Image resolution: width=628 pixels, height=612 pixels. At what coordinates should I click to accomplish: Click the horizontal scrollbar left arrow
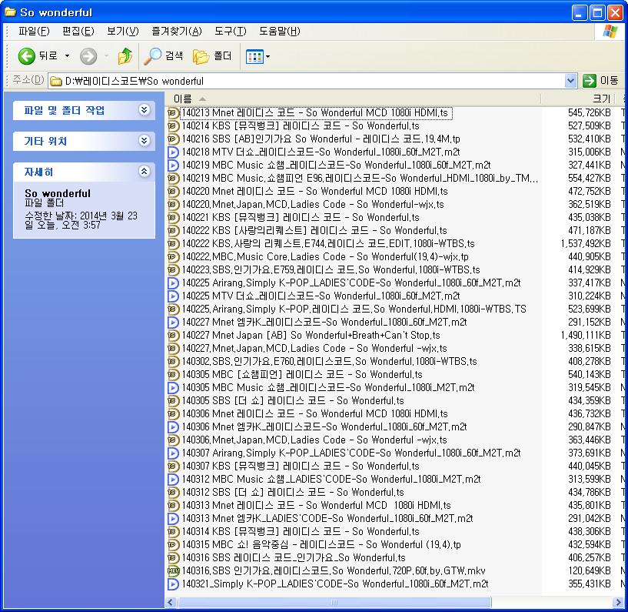click(171, 602)
